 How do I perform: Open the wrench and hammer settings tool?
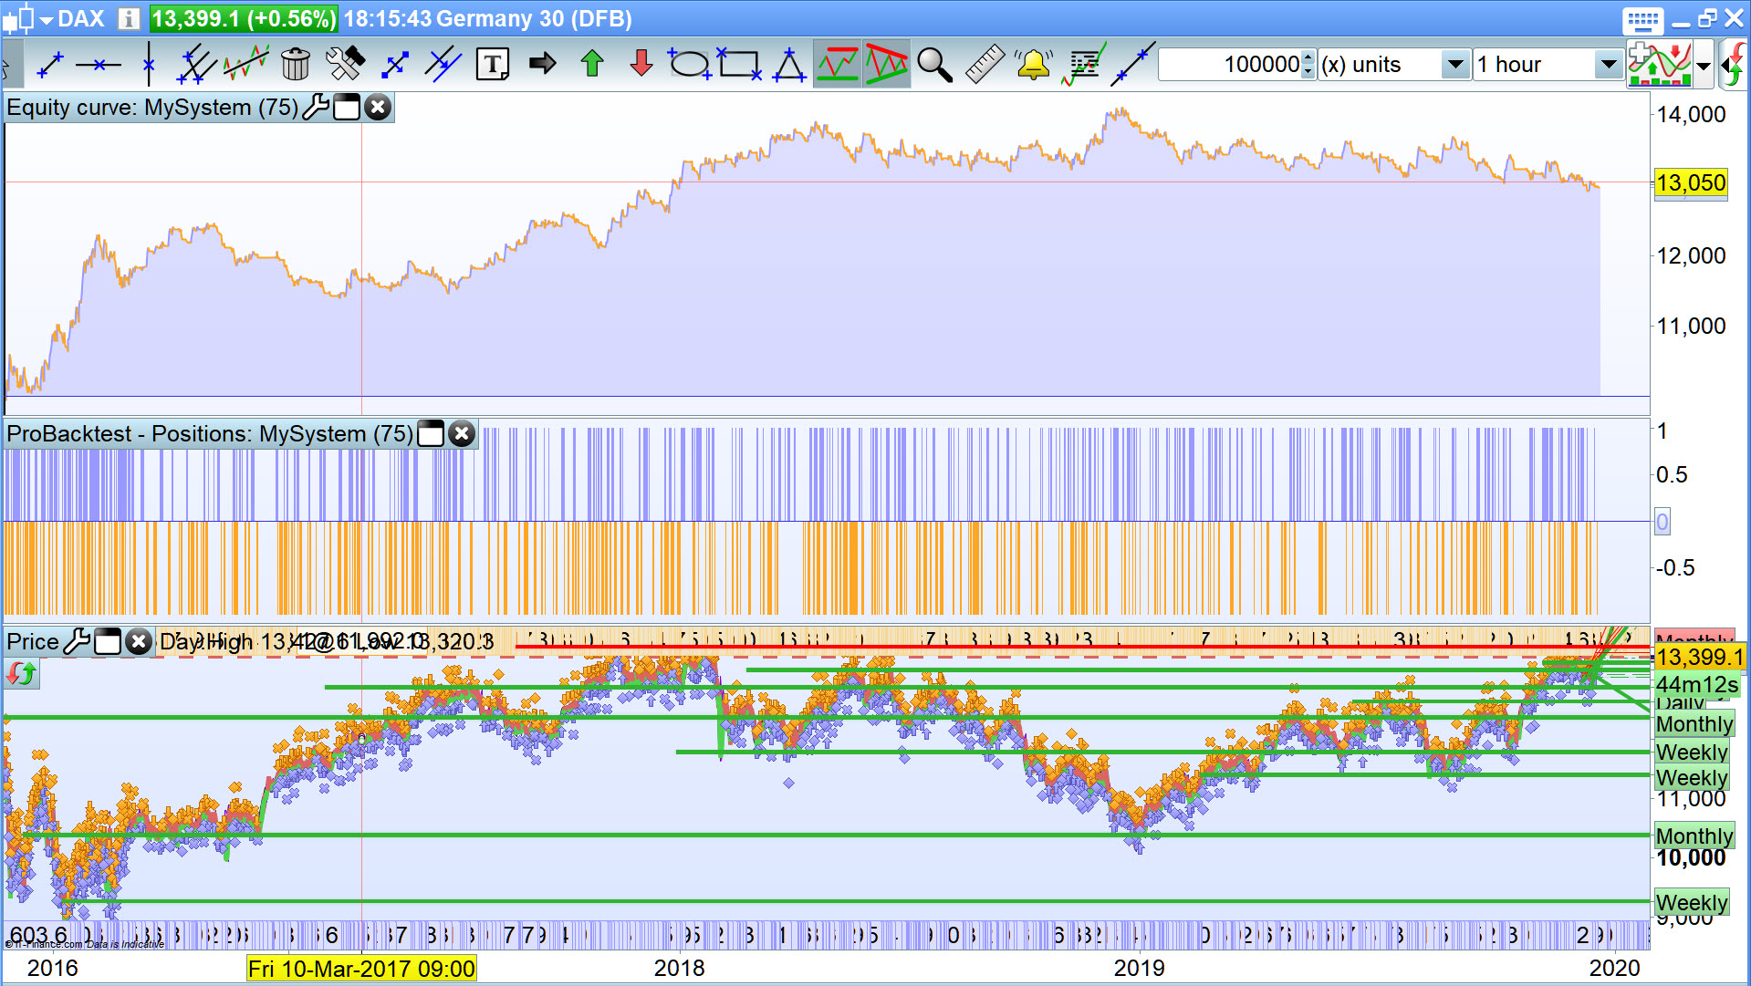tap(345, 65)
